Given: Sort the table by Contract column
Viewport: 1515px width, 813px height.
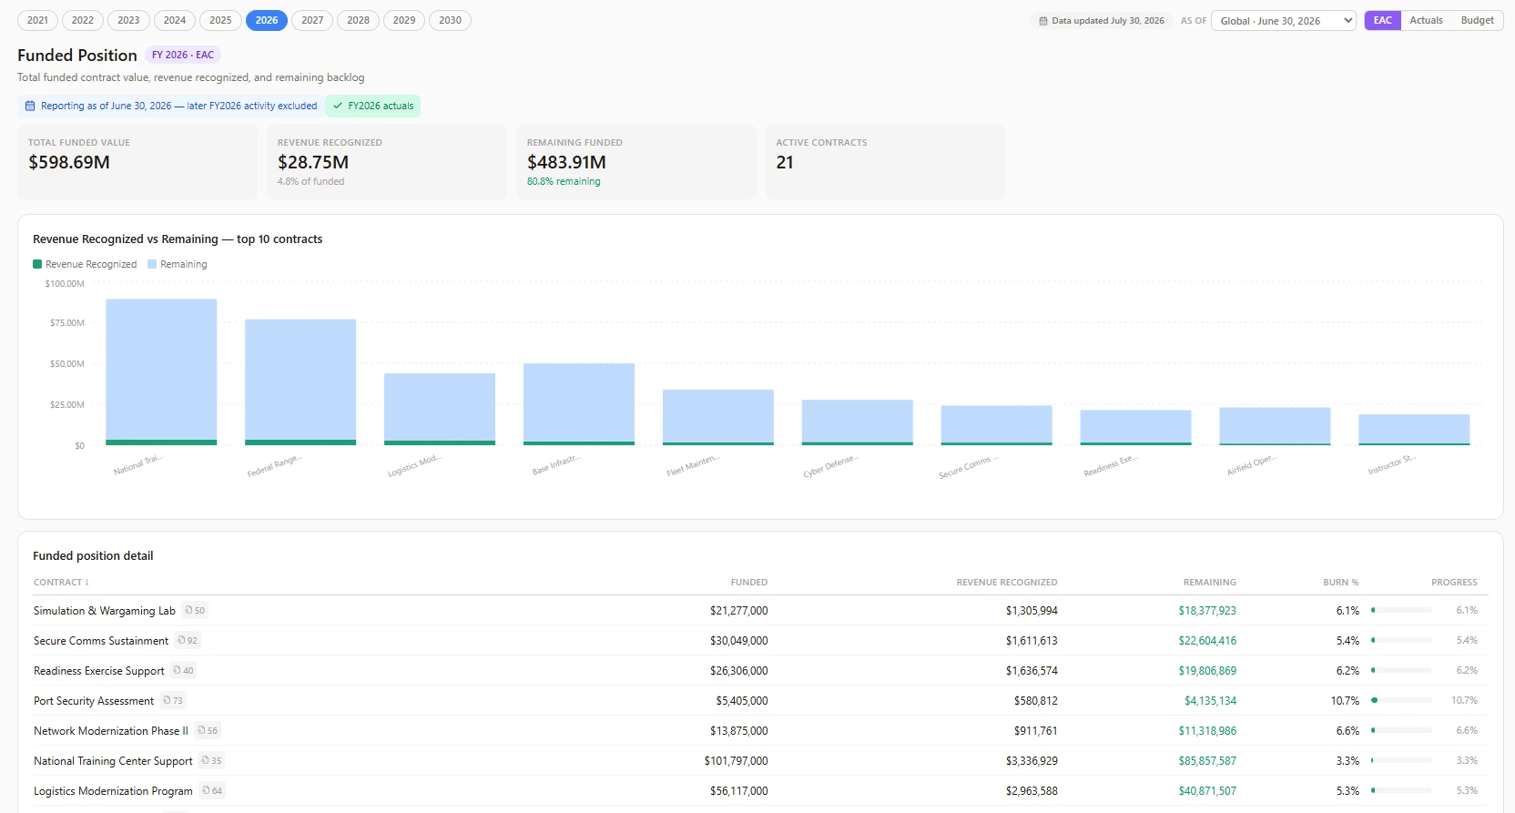Looking at the screenshot, I should tap(61, 582).
